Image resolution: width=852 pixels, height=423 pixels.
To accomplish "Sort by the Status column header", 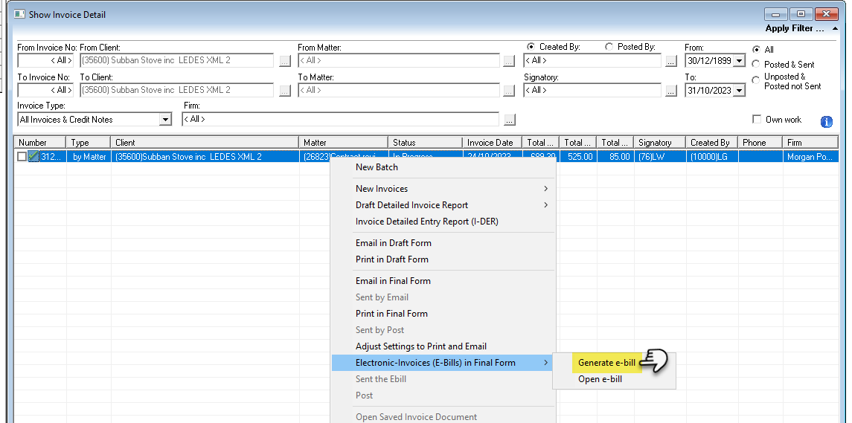I will [426, 142].
